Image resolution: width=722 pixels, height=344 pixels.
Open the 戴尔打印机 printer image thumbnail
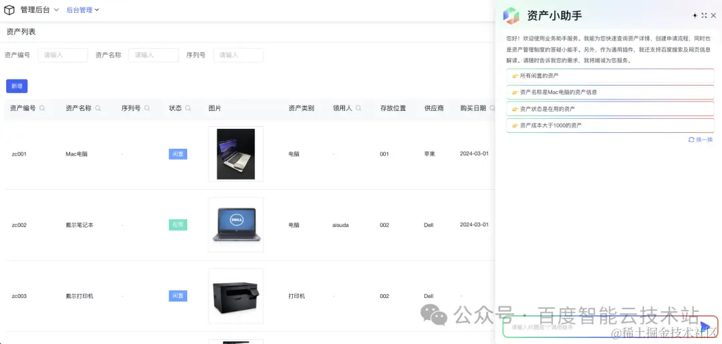pyautogui.click(x=236, y=296)
